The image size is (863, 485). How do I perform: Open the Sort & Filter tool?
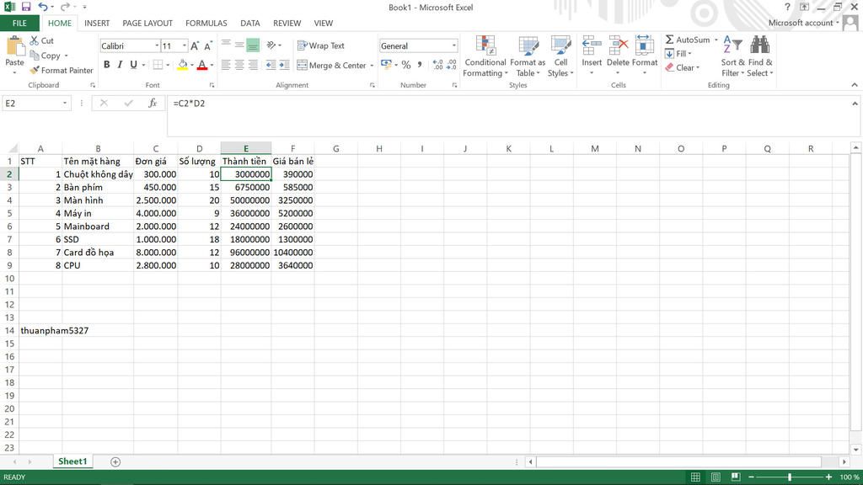(732, 56)
